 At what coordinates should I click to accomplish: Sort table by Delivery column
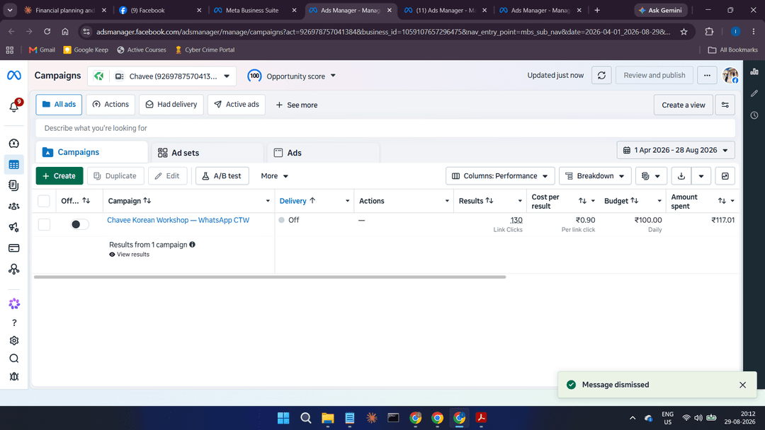click(x=297, y=201)
